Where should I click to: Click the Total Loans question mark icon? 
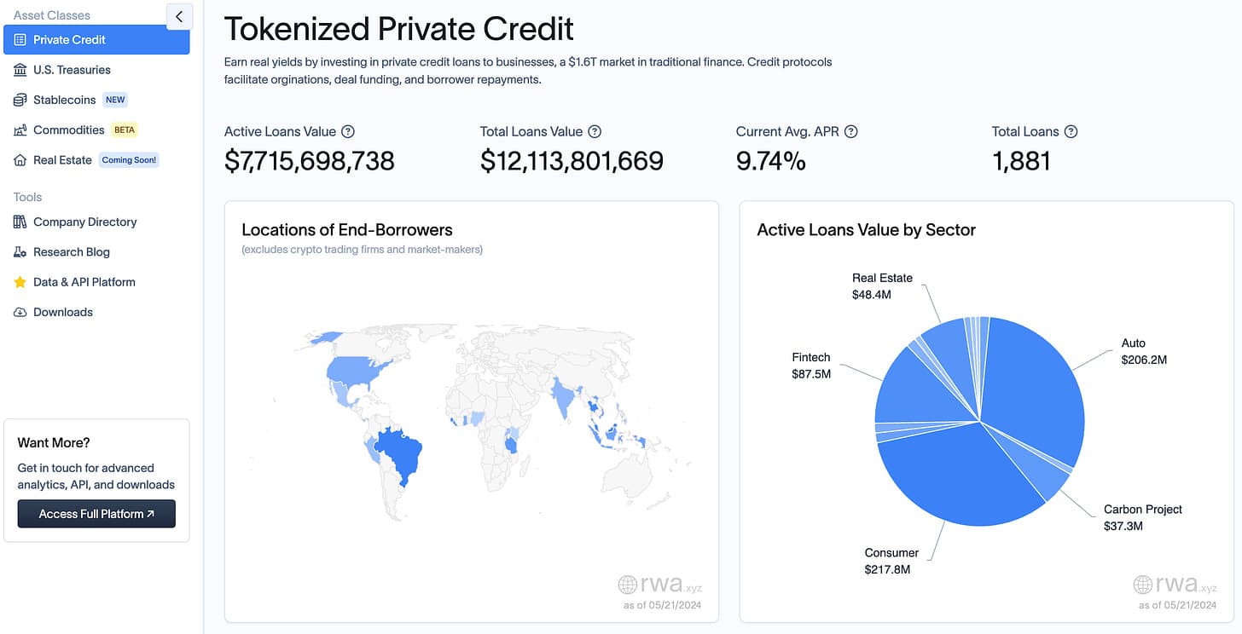(x=1071, y=132)
